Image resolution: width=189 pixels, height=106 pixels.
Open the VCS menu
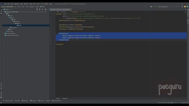[42, 4]
